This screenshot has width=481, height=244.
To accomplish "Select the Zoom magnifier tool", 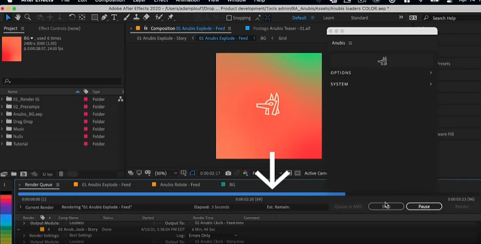I will [27, 18].
